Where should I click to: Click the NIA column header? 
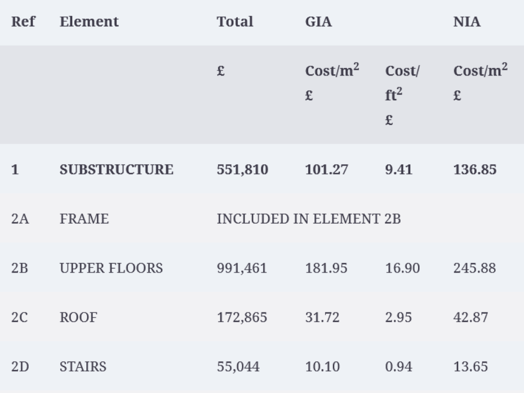(467, 22)
